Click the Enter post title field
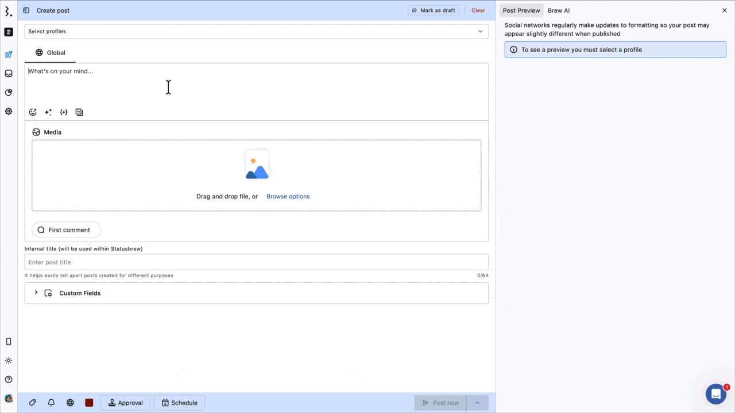This screenshot has width=735, height=413. click(257, 262)
